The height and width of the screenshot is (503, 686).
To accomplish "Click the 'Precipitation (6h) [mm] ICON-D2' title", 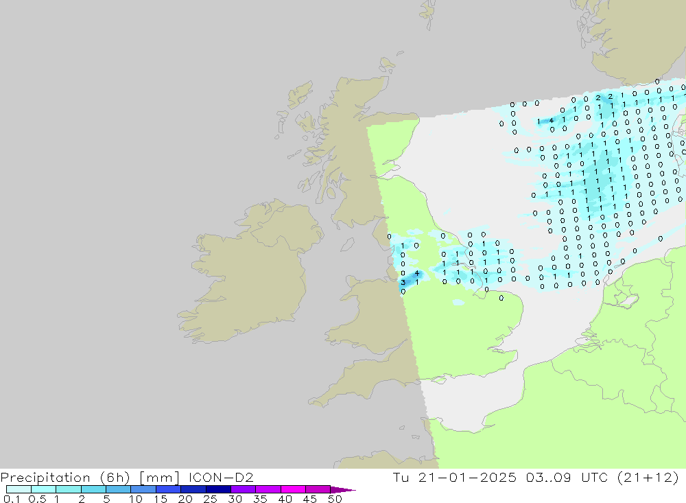I will pos(127,478).
